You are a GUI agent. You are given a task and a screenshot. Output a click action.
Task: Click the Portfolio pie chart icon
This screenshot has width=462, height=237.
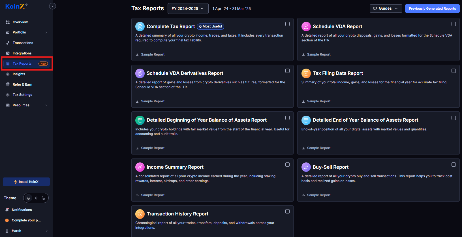pyautogui.click(x=8, y=32)
